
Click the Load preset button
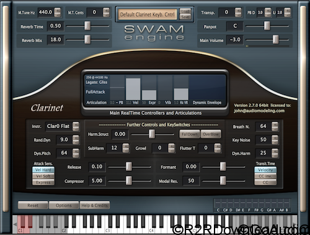click(x=185, y=11)
